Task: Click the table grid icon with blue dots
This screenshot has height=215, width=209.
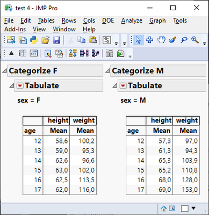Action: coord(23,53)
